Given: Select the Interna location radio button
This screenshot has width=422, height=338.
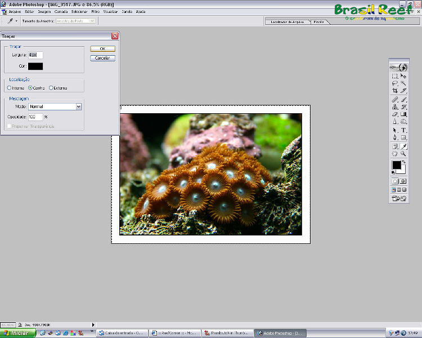Looking at the screenshot, I should 10,88.
